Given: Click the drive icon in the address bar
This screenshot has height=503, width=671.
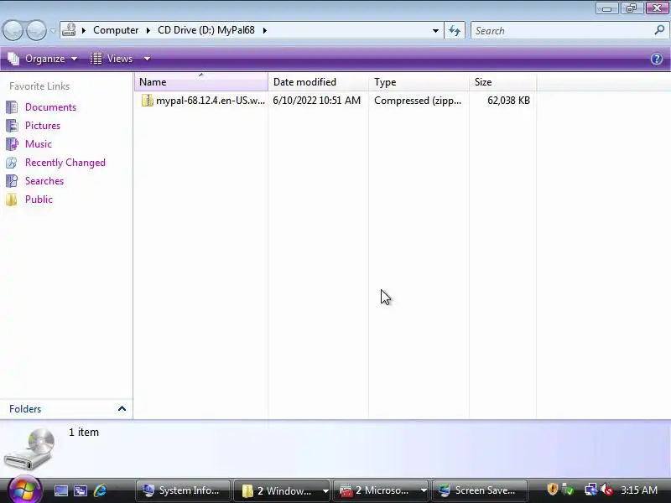Looking at the screenshot, I should click(x=69, y=30).
